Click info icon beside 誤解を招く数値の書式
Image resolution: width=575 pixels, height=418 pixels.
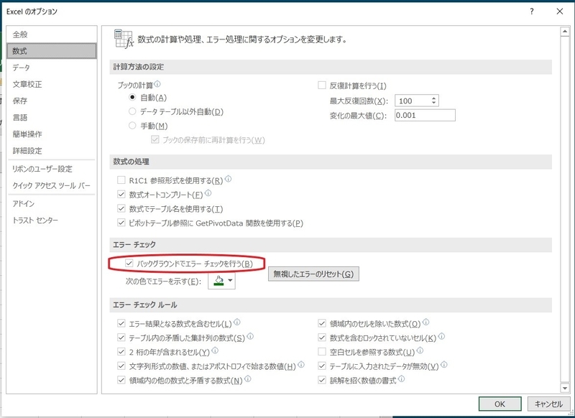coord(402,378)
